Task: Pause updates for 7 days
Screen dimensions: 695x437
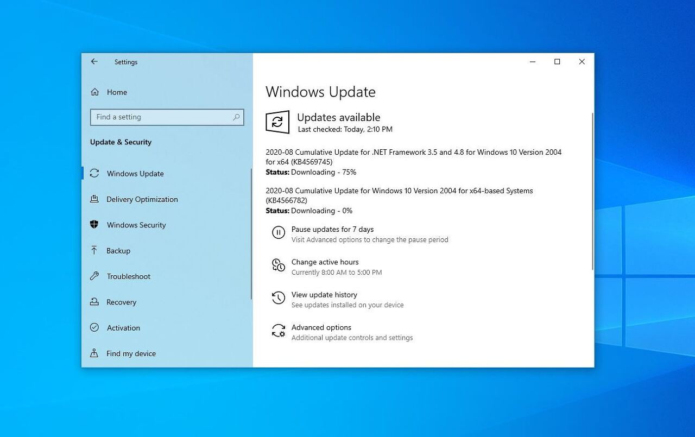Action: (x=332, y=229)
